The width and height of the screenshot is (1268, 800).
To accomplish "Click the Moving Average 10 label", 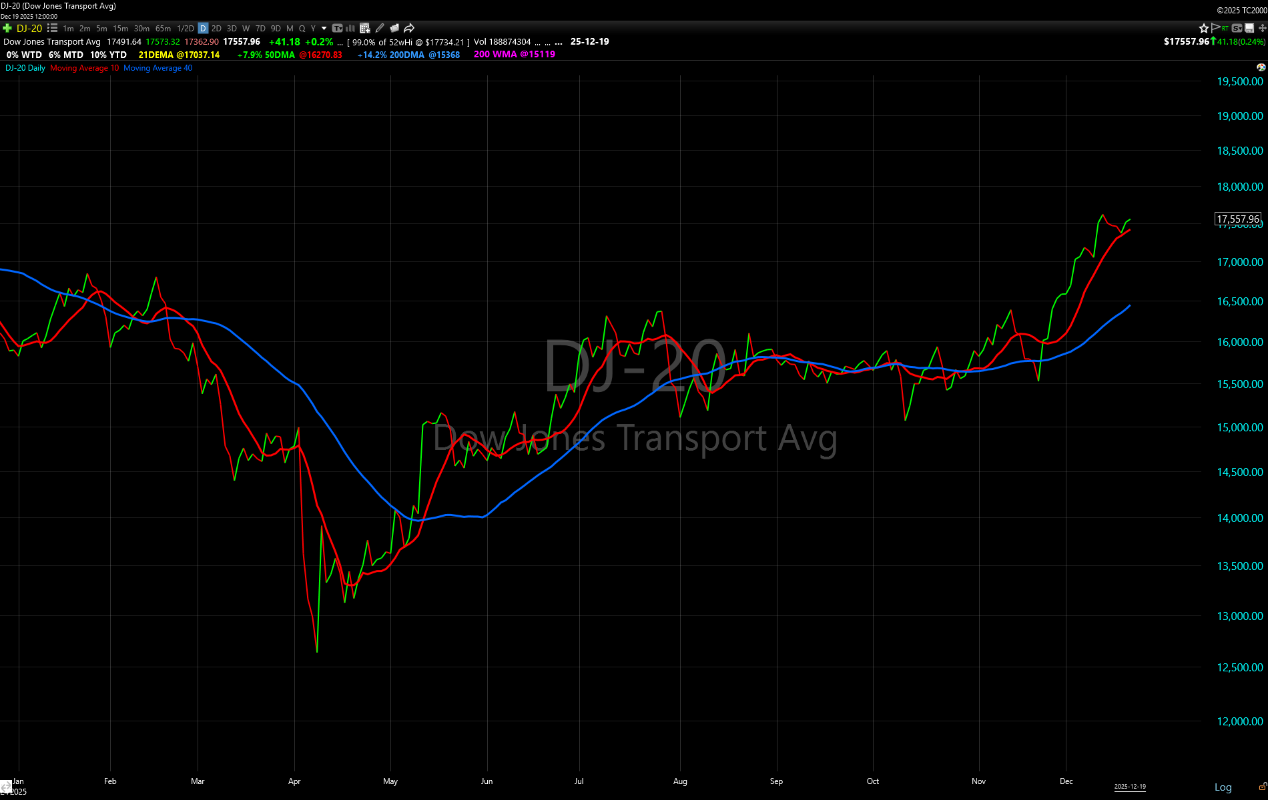I will click(84, 68).
